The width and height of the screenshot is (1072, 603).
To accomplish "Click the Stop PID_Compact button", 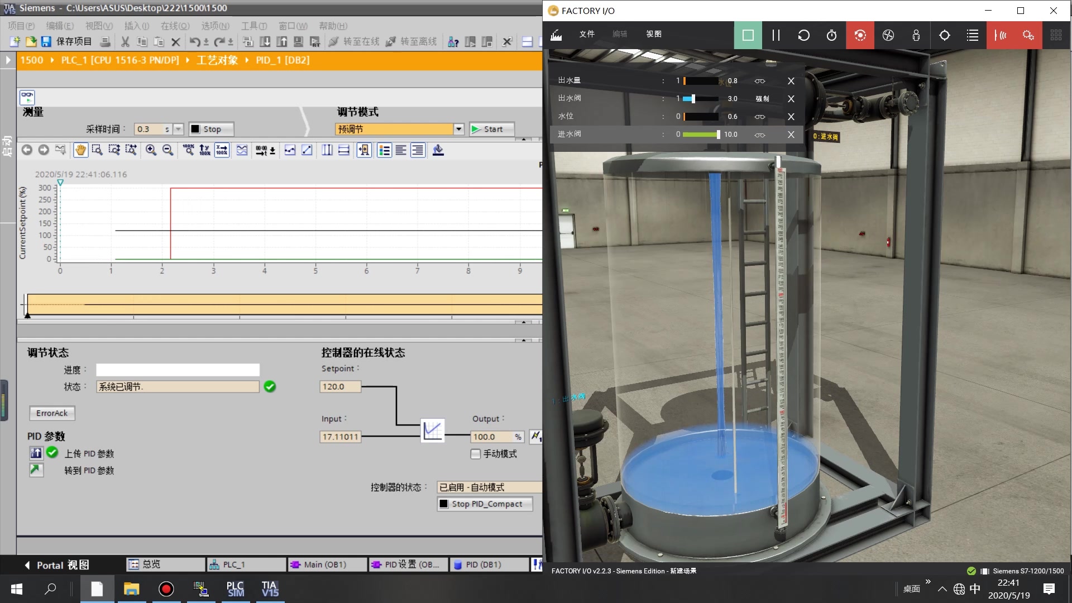I will [x=485, y=504].
